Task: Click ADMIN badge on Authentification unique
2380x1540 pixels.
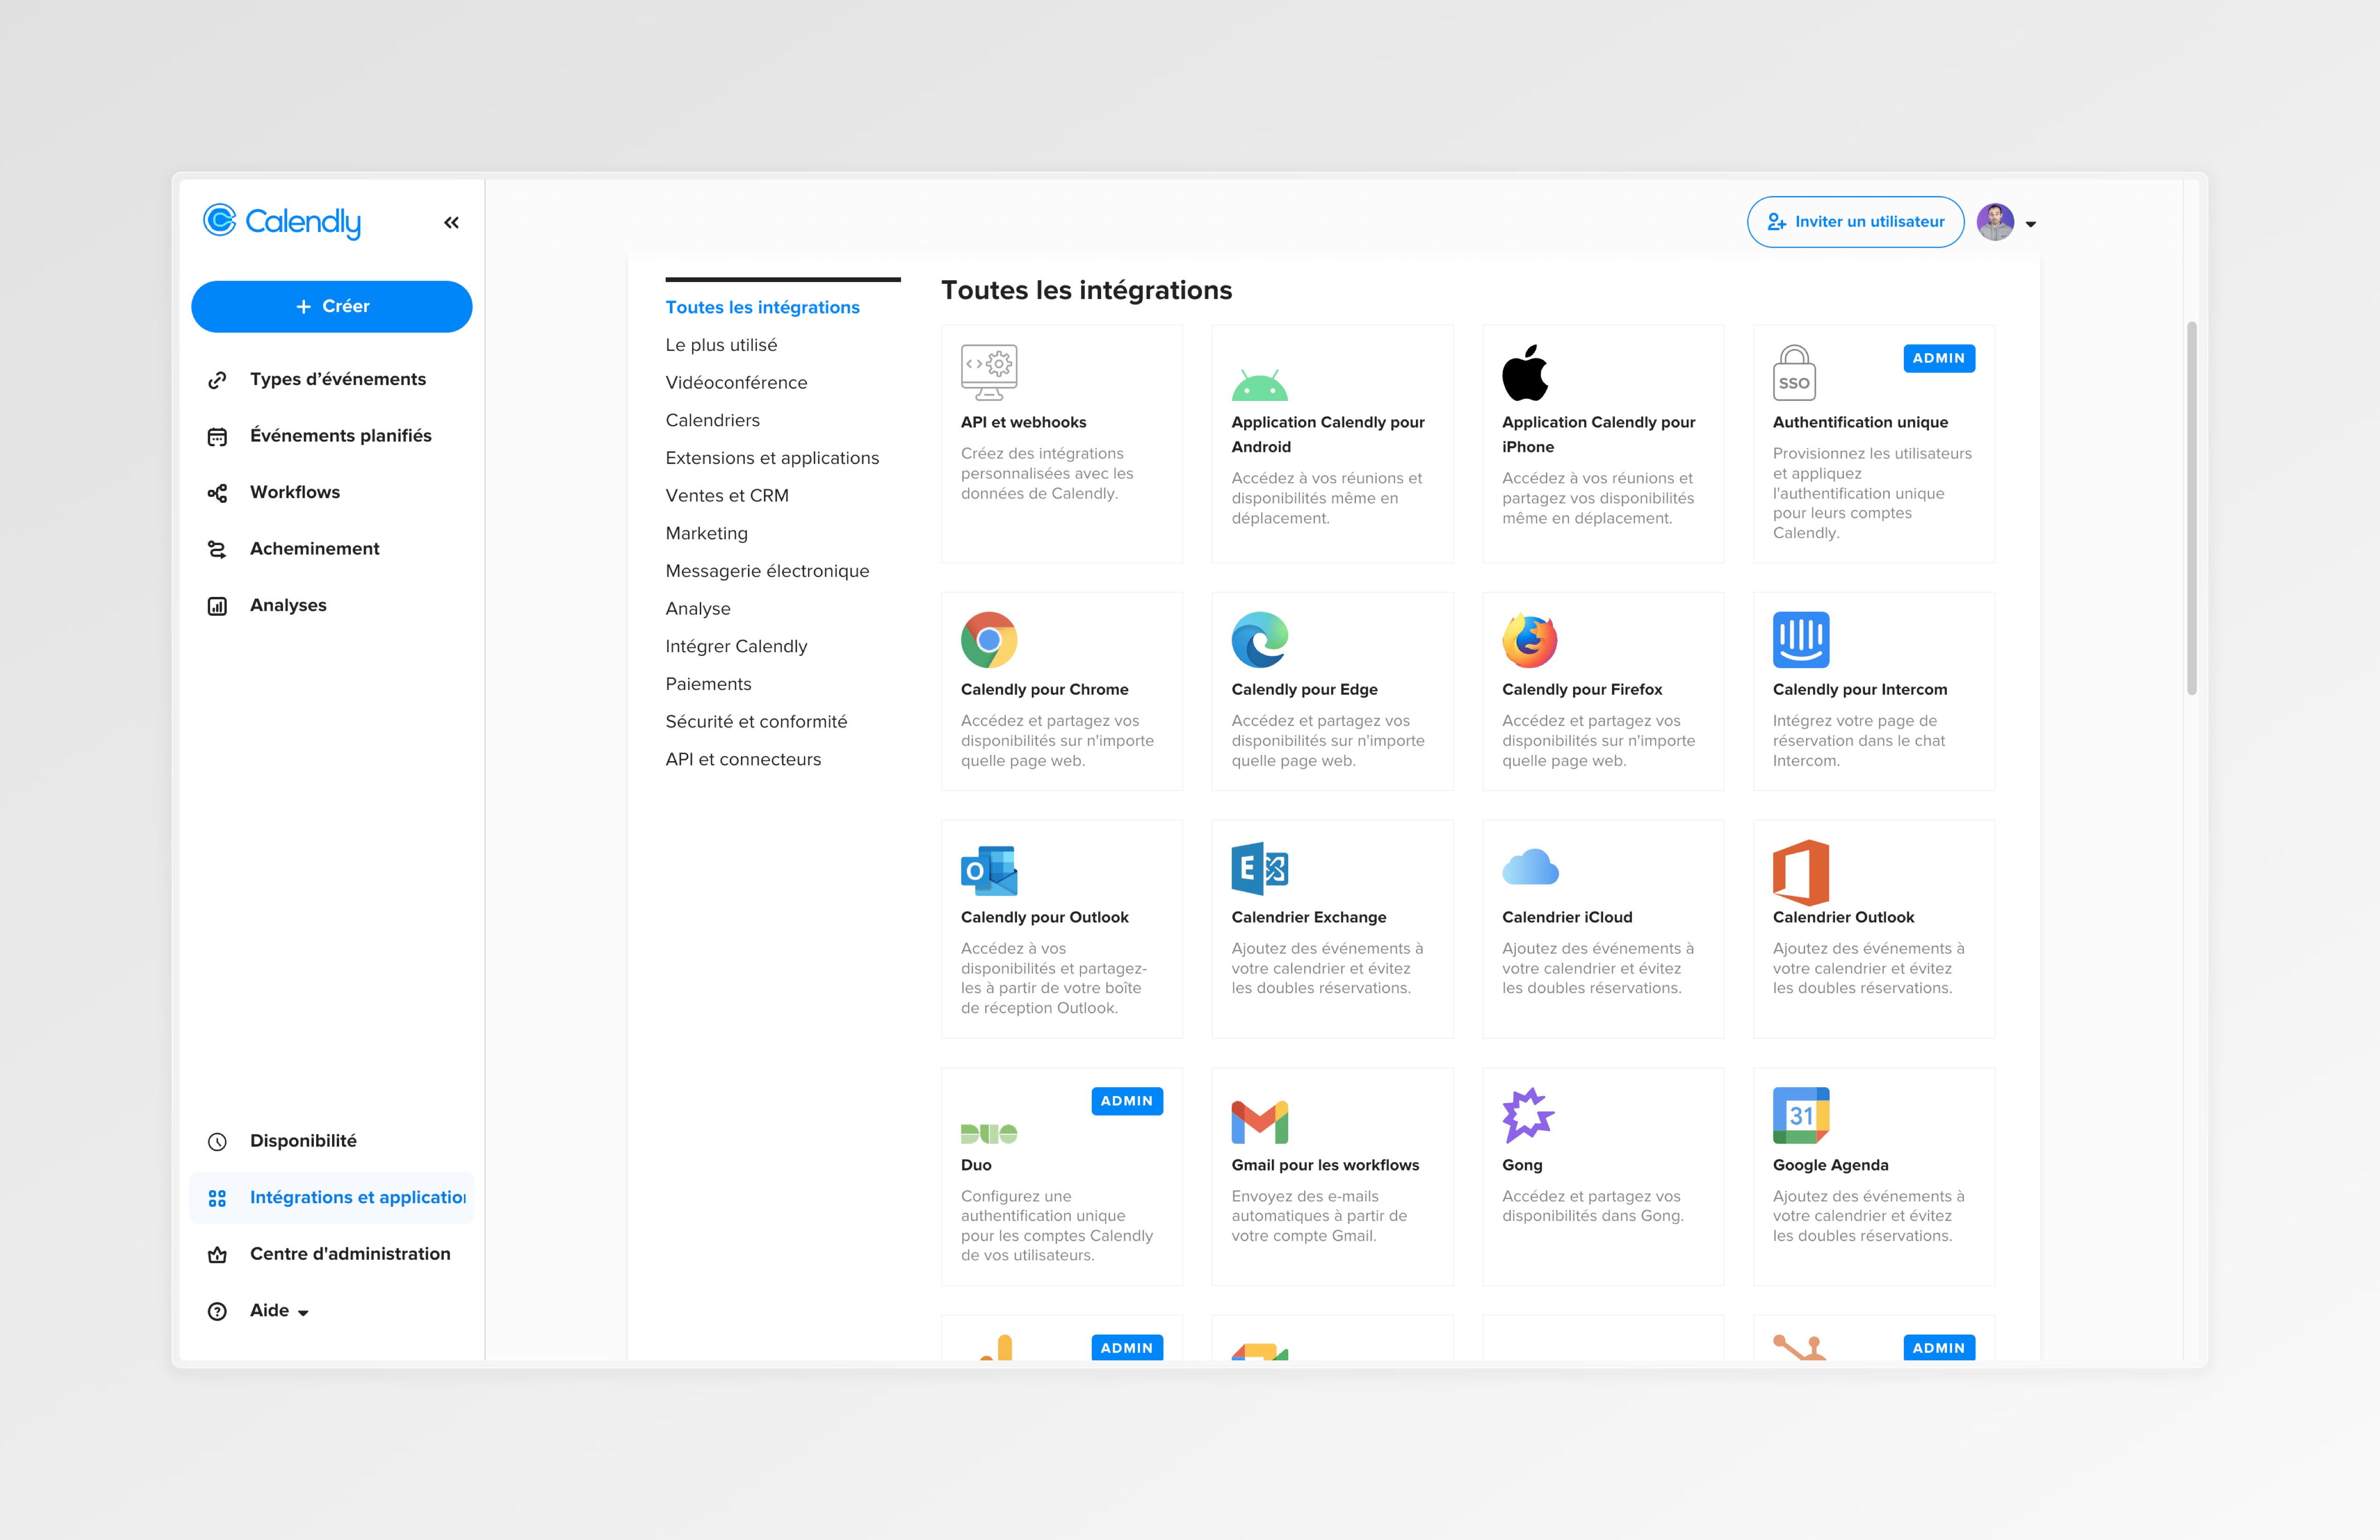Action: 1938,358
